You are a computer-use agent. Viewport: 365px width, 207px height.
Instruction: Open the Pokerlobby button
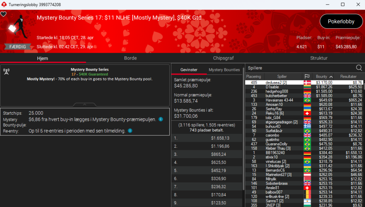[x=341, y=21]
